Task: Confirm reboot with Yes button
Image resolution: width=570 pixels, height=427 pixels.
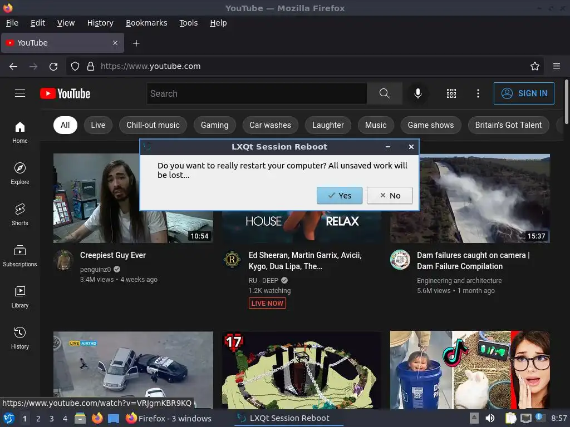Action: (340, 195)
